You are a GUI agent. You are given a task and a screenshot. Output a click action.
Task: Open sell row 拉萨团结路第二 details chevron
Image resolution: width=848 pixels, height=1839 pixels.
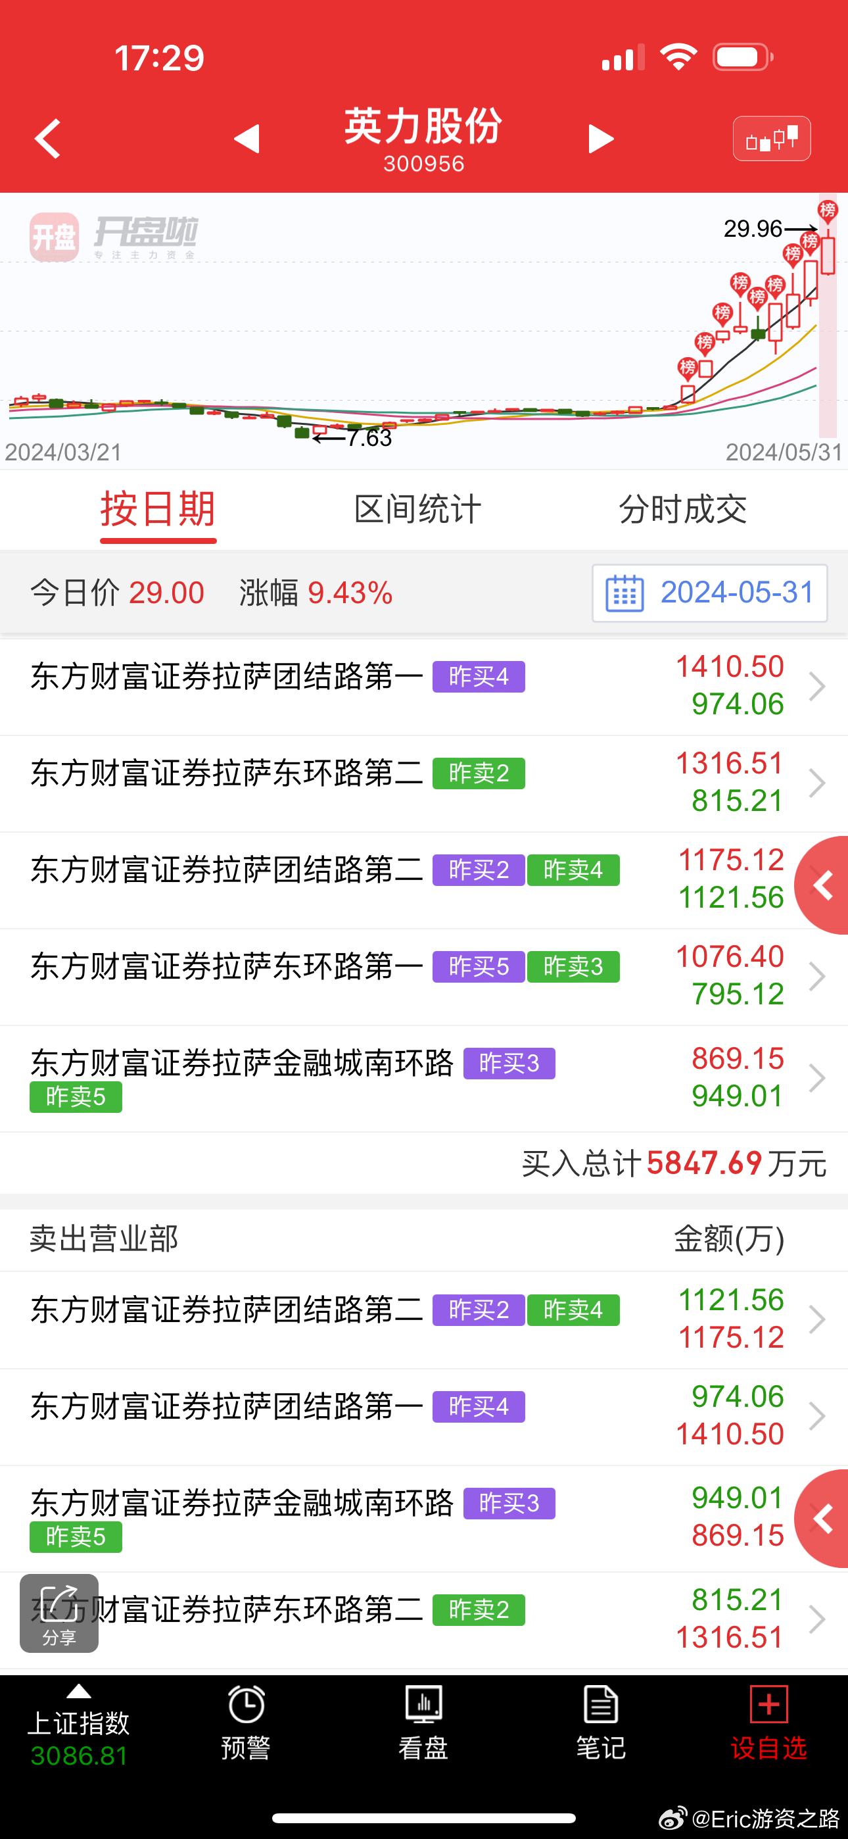click(x=816, y=1319)
